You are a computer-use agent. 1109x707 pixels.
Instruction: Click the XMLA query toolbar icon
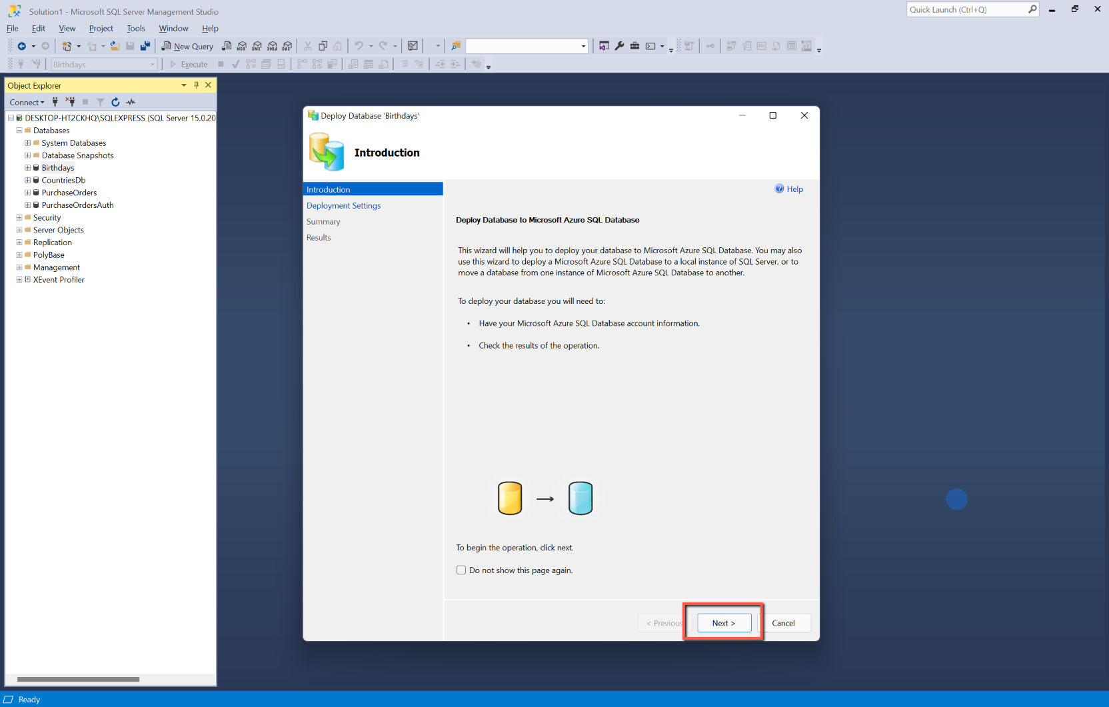(272, 46)
